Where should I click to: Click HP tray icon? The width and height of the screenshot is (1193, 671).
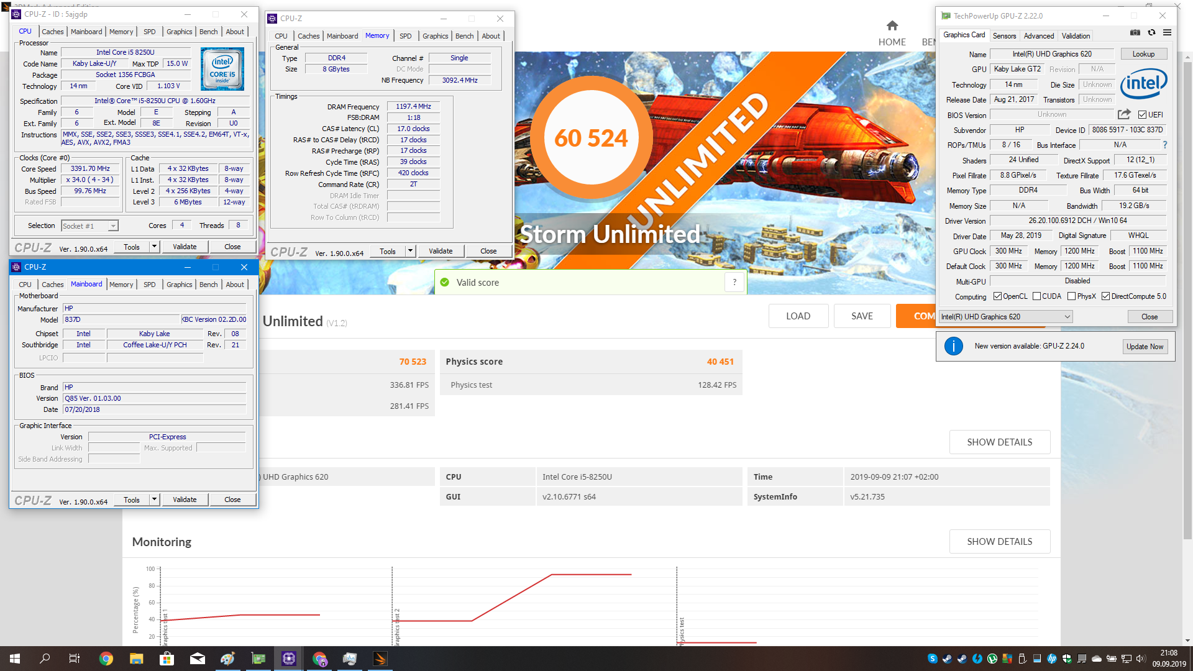point(1052,659)
